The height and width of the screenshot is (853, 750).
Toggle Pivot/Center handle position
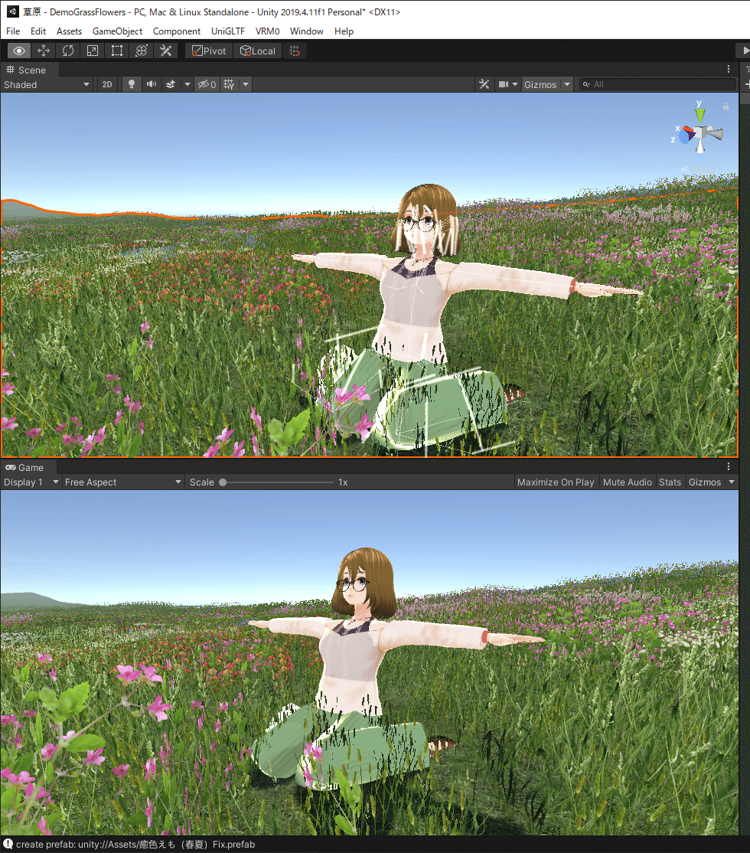210,51
